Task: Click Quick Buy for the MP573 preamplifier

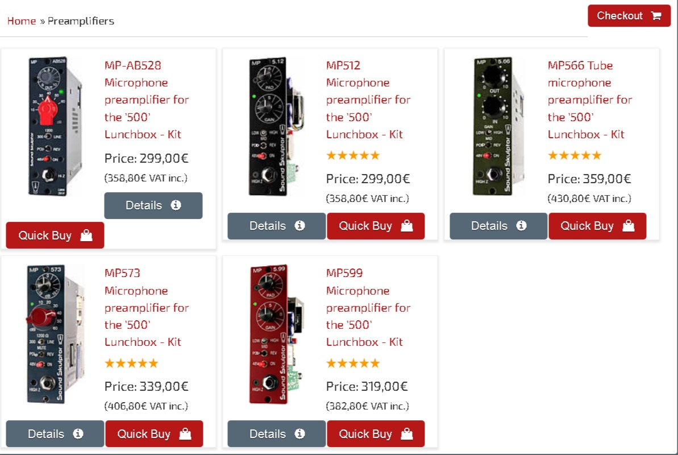Action: pyautogui.click(x=154, y=433)
